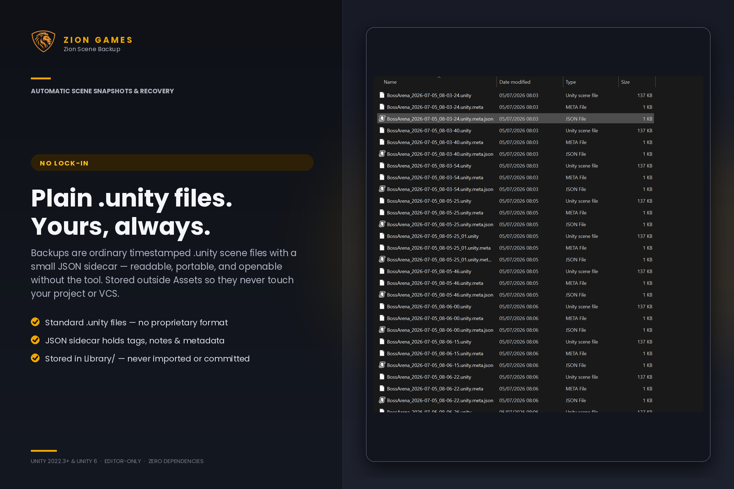734x489 pixels.
Task: Click 'ZERO DEPENDENCIES' footer text
Action: (x=176, y=461)
